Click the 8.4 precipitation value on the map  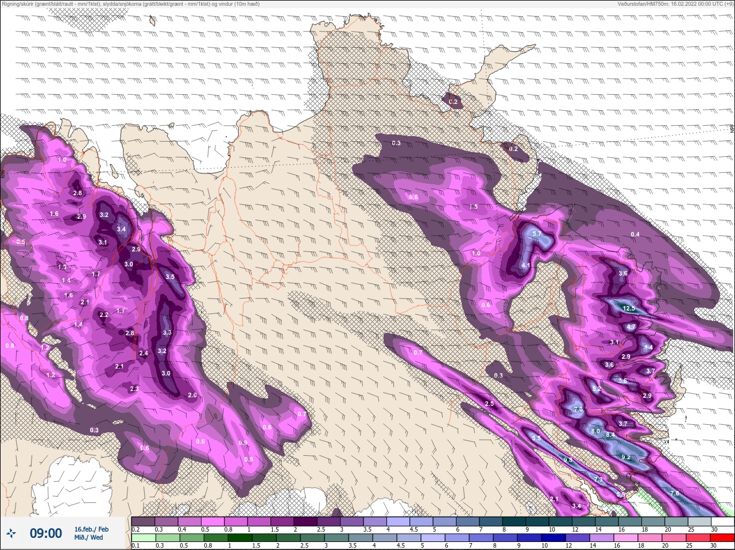point(610,435)
